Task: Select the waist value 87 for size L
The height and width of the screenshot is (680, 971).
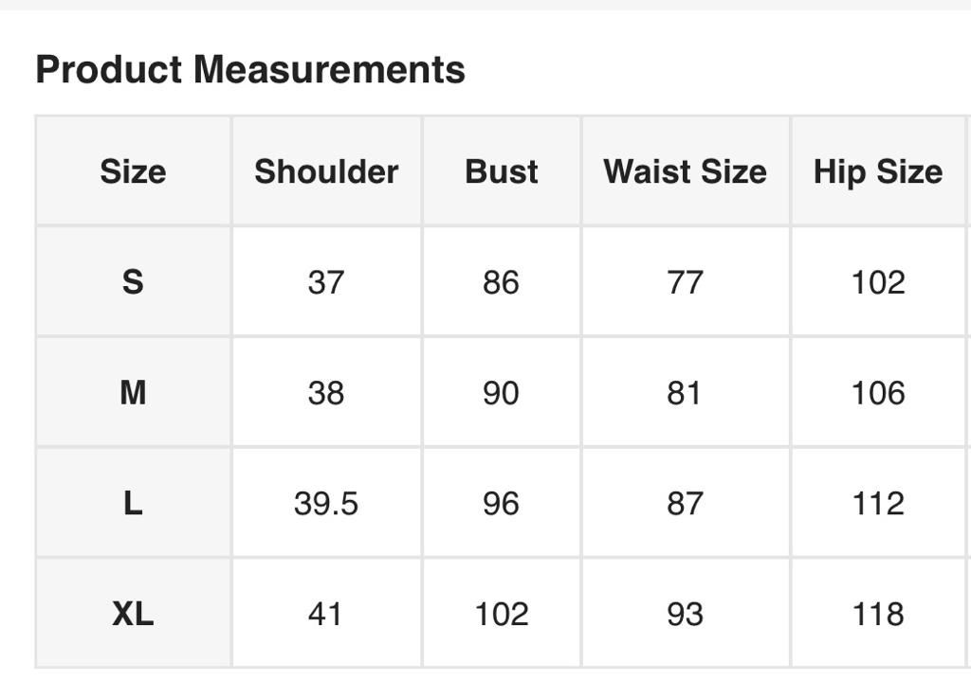Action: (685, 504)
